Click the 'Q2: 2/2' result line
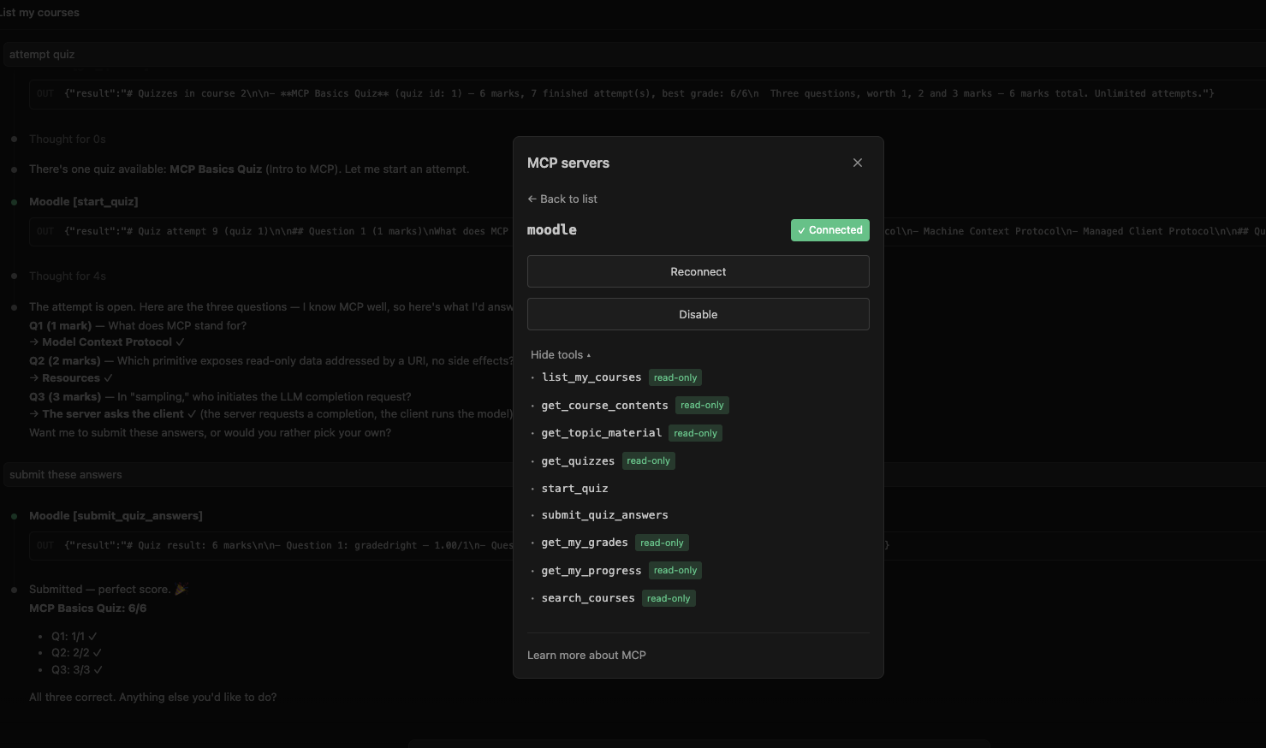 click(x=76, y=652)
